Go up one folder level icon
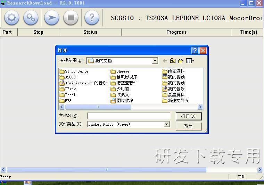 pos(173,61)
